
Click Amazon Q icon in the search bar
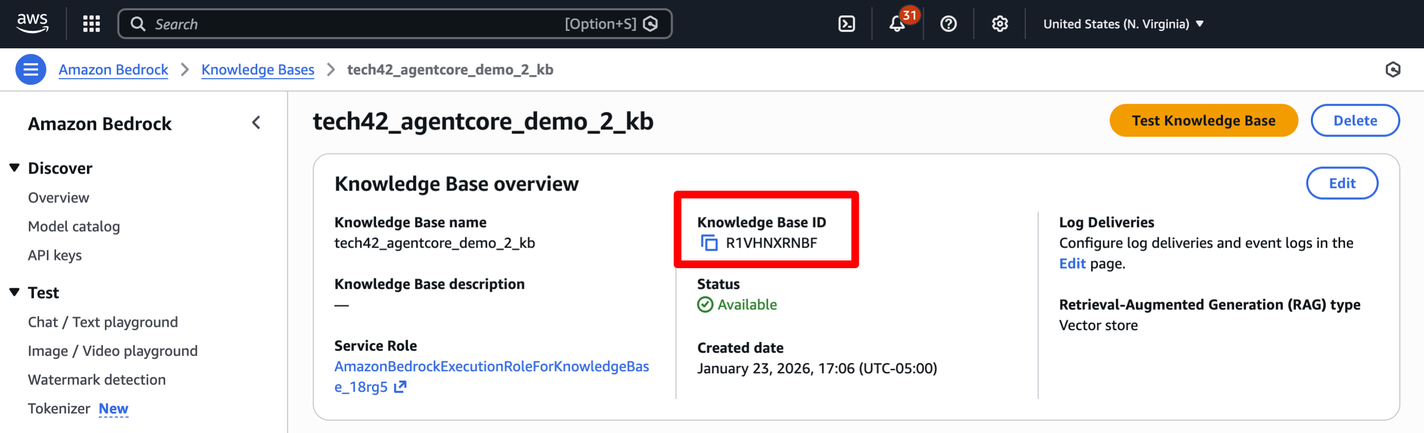coord(651,24)
